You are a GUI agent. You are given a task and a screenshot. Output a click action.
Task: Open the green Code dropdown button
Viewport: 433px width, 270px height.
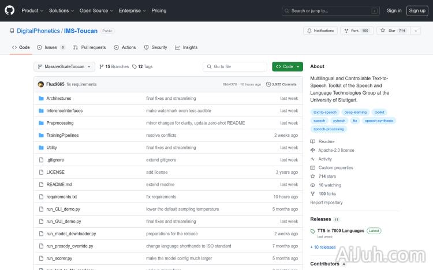(287, 67)
